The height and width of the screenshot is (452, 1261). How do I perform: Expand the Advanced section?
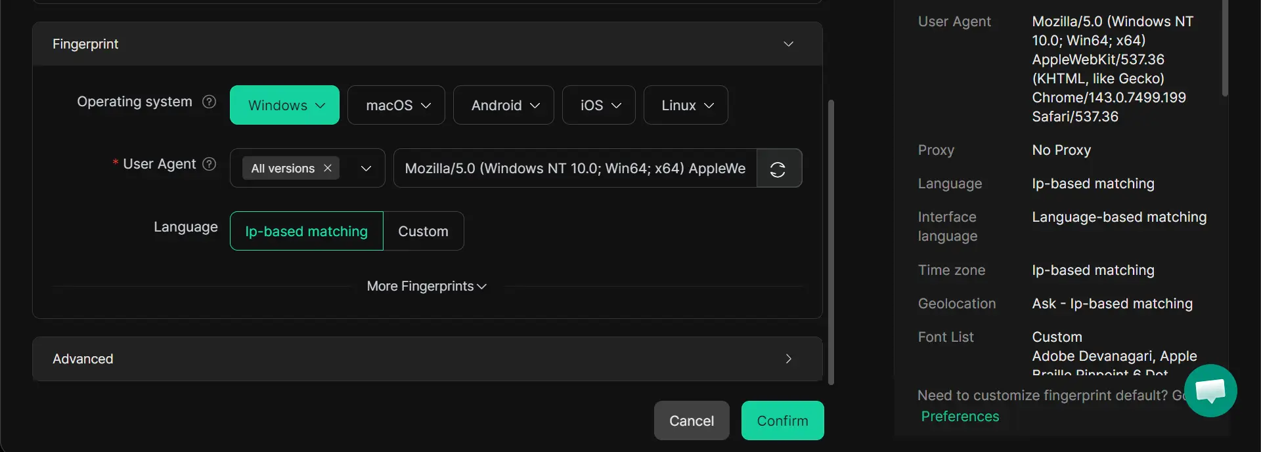(x=788, y=359)
